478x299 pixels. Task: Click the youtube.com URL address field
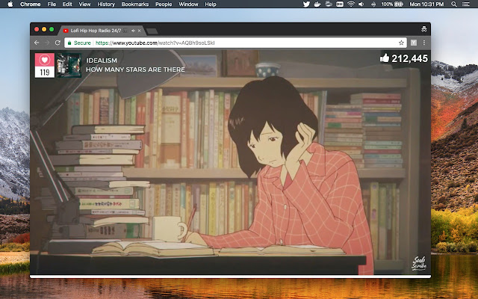click(x=224, y=43)
